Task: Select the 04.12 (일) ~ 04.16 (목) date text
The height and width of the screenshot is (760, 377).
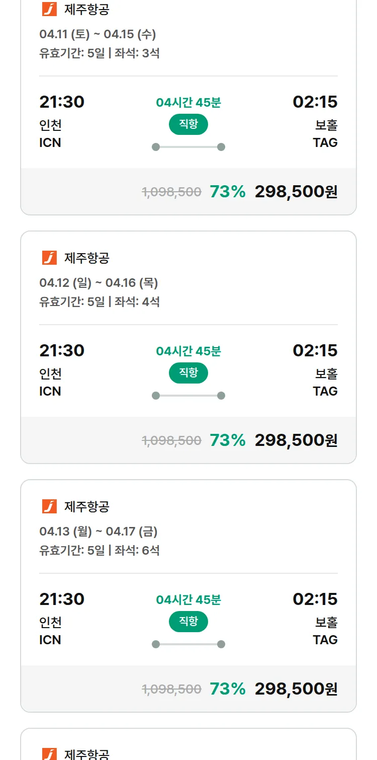Action: point(99,283)
